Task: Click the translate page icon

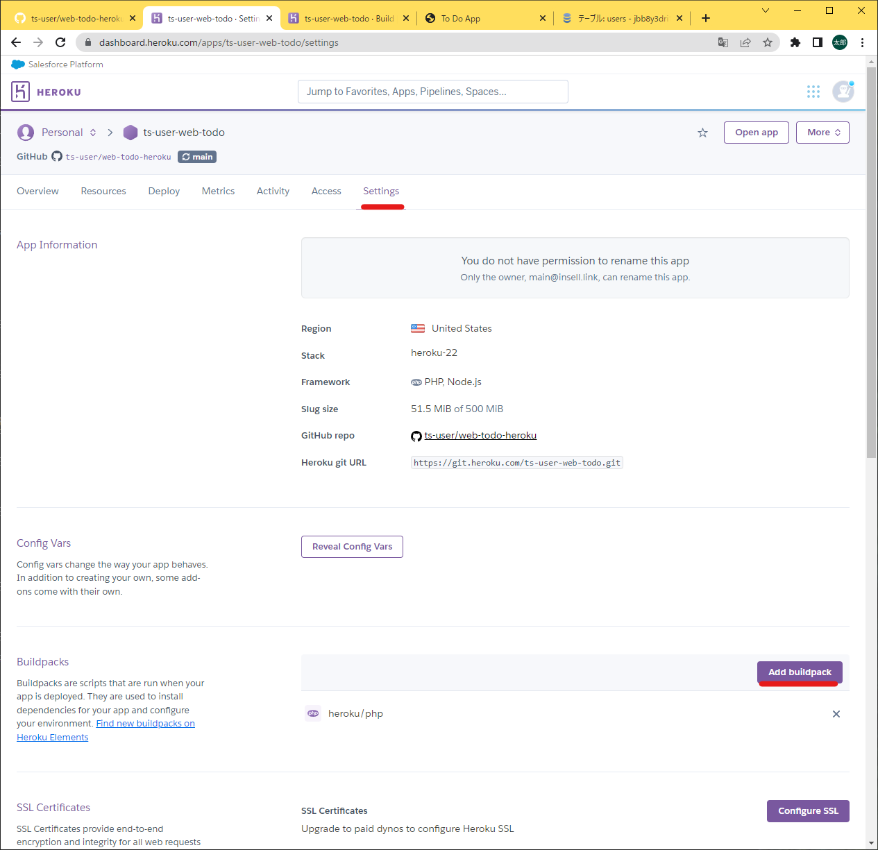Action: pyautogui.click(x=723, y=42)
